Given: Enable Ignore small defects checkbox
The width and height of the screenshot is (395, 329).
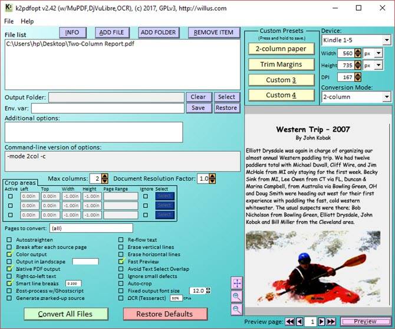Looking at the screenshot, I should pyautogui.click(x=121, y=276).
